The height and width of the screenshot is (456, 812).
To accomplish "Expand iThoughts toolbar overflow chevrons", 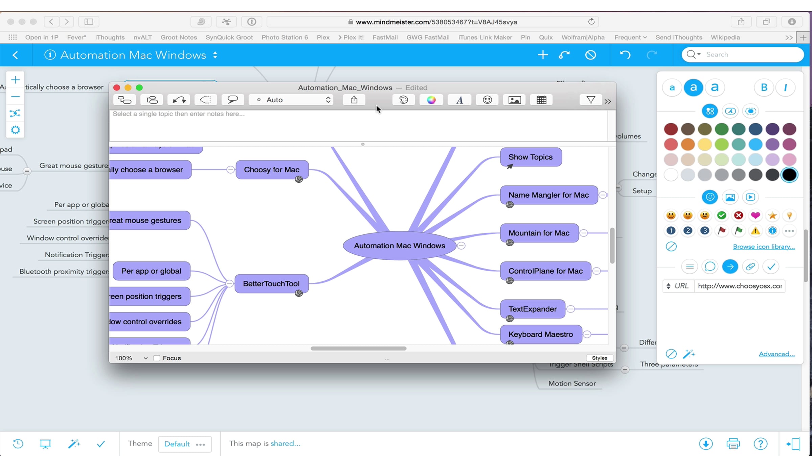I will [x=608, y=101].
